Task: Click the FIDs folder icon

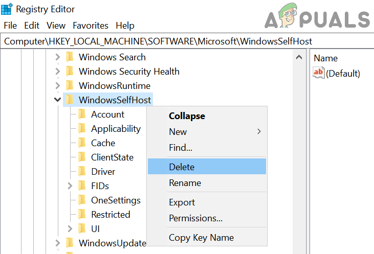Action: tap(82, 186)
